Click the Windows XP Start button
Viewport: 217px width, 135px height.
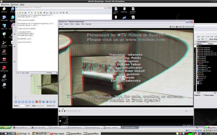point(5,128)
